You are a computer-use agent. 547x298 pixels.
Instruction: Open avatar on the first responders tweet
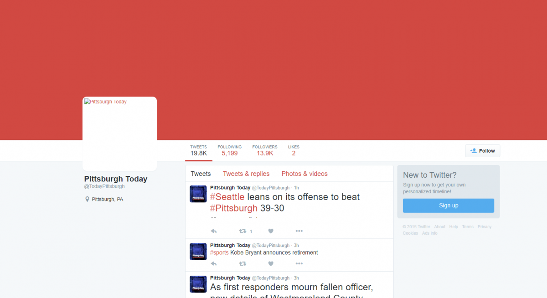198,284
